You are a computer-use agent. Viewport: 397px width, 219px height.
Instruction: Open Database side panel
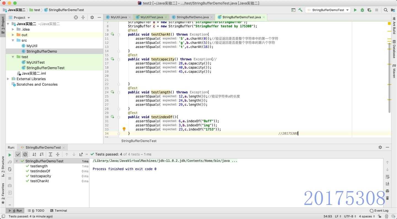coord(394,48)
